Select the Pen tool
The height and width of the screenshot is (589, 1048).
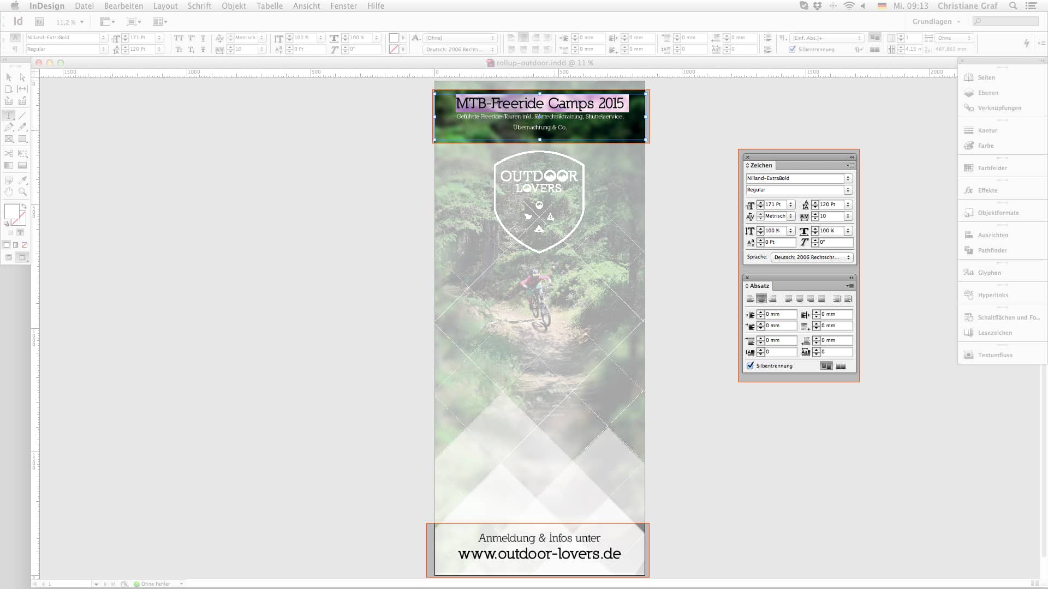coord(9,127)
